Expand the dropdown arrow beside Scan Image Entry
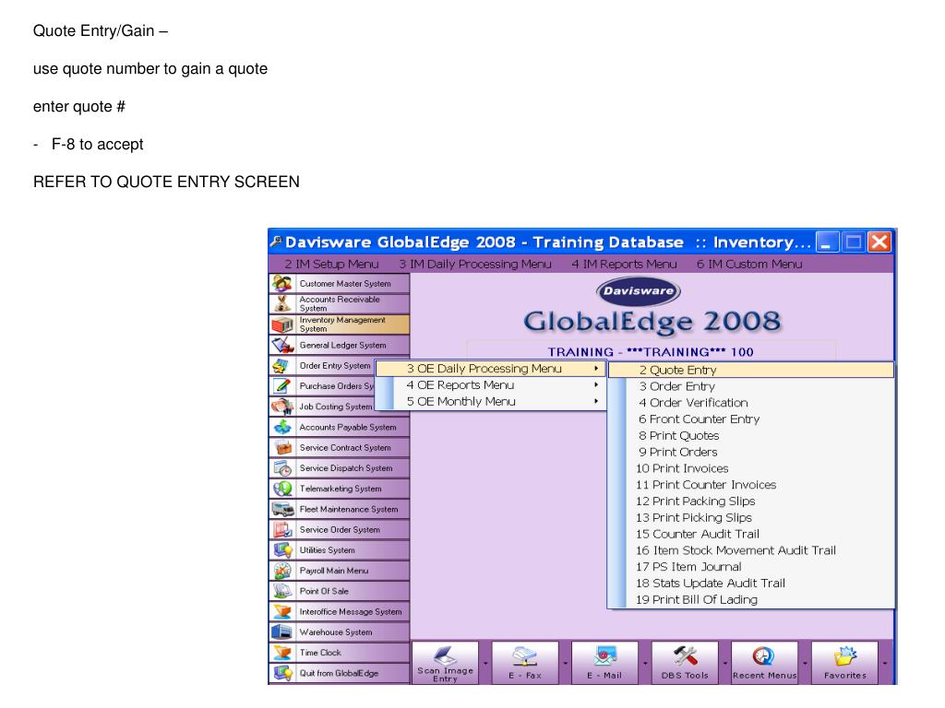The width and height of the screenshot is (945, 708). click(485, 663)
